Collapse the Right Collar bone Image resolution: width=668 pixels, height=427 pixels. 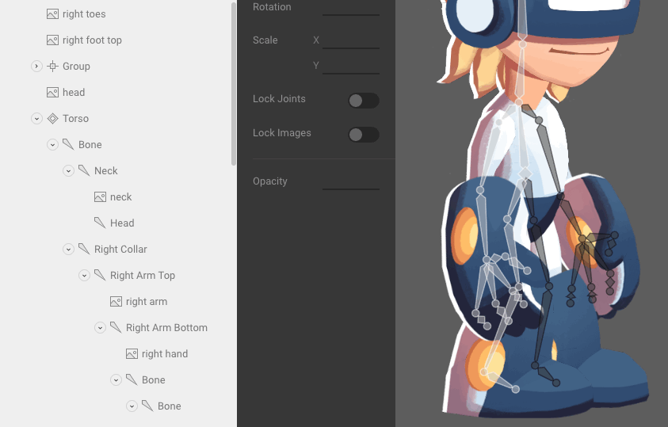[x=68, y=249]
